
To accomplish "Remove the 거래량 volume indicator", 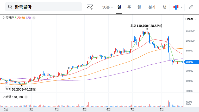I will click(x=26, y=97).
